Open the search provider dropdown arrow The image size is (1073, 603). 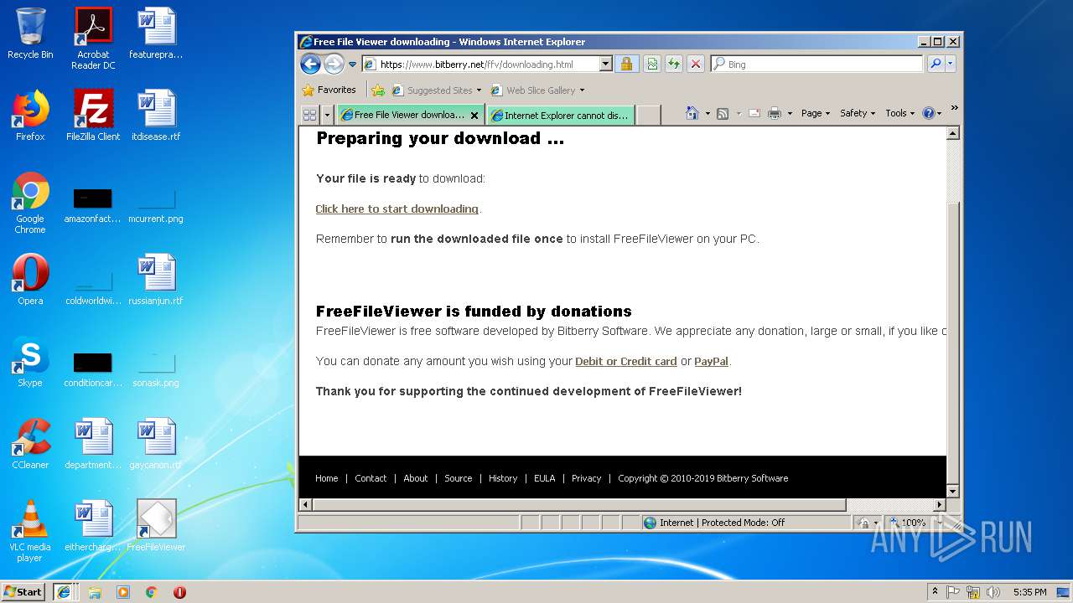951,64
